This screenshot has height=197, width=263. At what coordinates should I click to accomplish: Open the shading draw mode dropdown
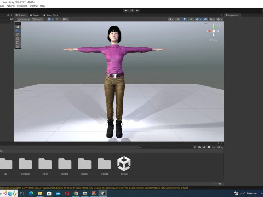171,19
